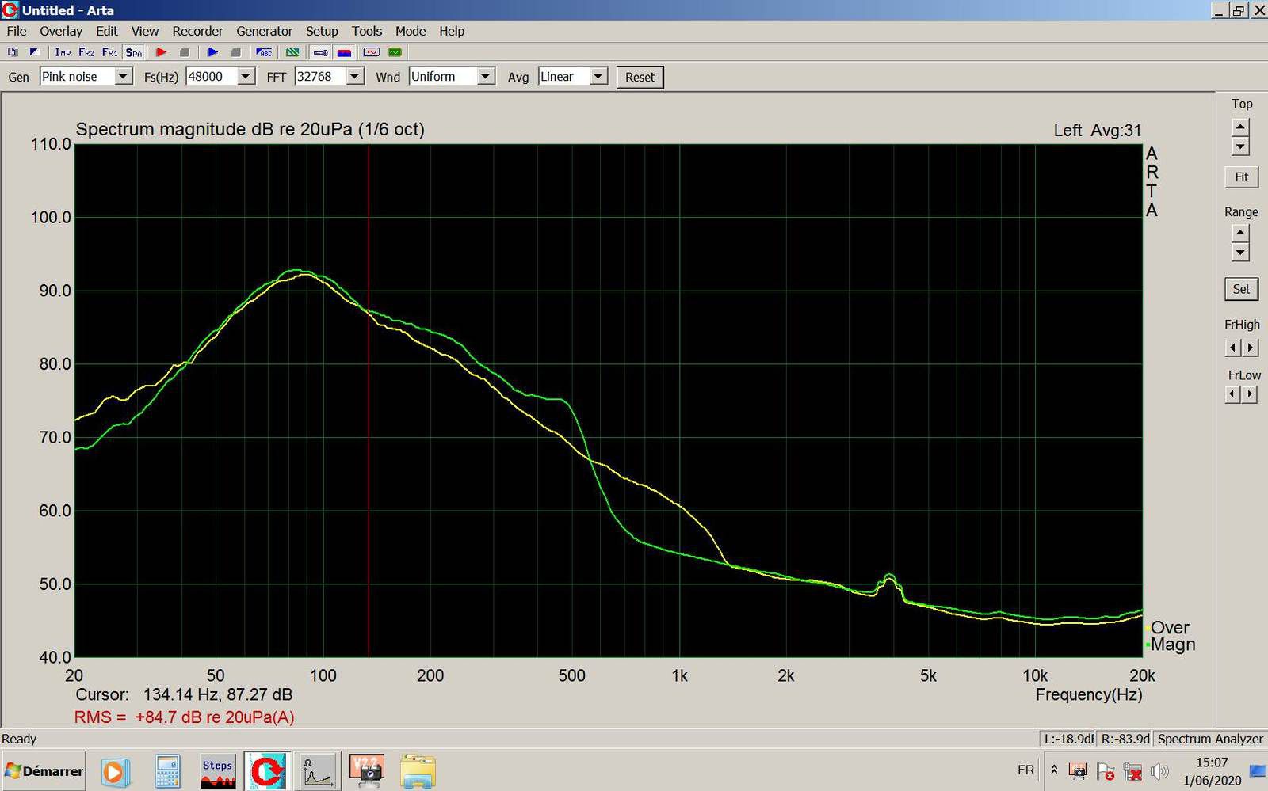This screenshot has height=791, width=1268.
Task: Toggle the red-blue bar display icon
Action: (344, 52)
